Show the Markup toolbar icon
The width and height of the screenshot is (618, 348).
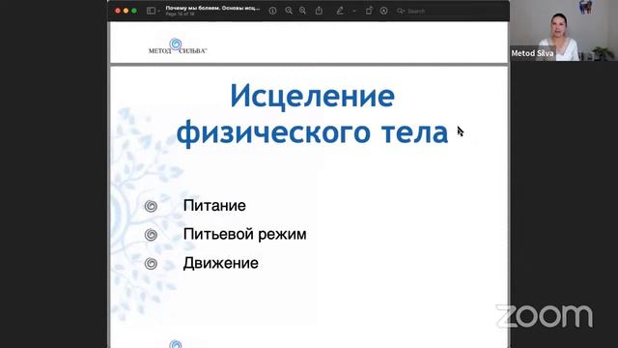pos(384,11)
